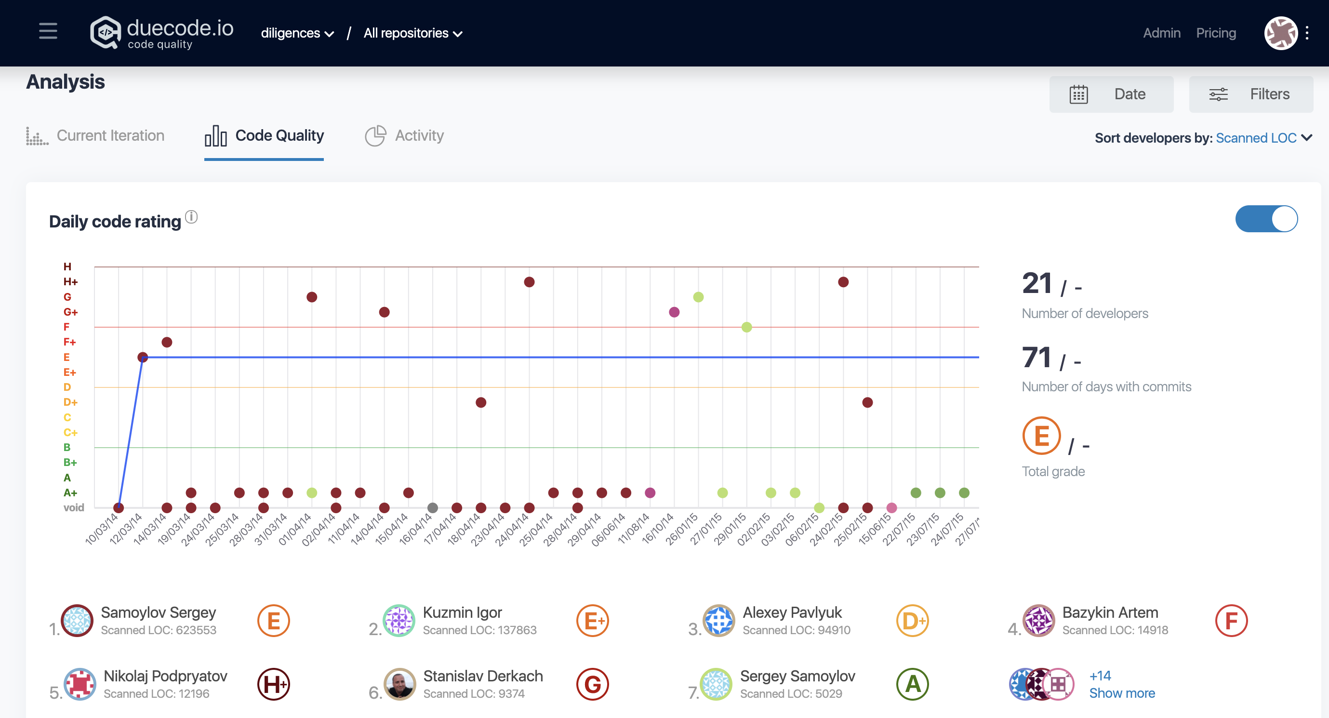Click the info icon beside Daily code rating
The width and height of the screenshot is (1329, 718).
(x=191, y=217)
